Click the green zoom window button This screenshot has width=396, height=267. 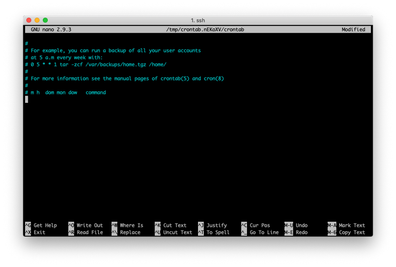(45, 20)
